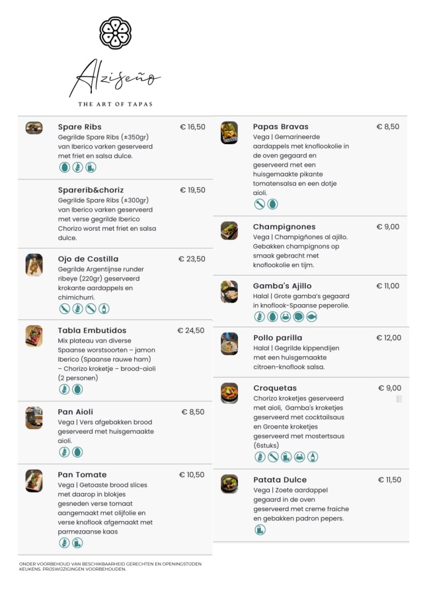Open the Tabla Embutidos dish photo
This screenshot has width=423, height=599.
(x=34, y=336)
